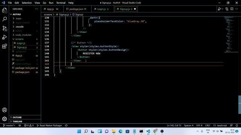Viewport: 241px width, 135px height.
Task: Open the Search view in the activity bar
Action: [5, 19]
